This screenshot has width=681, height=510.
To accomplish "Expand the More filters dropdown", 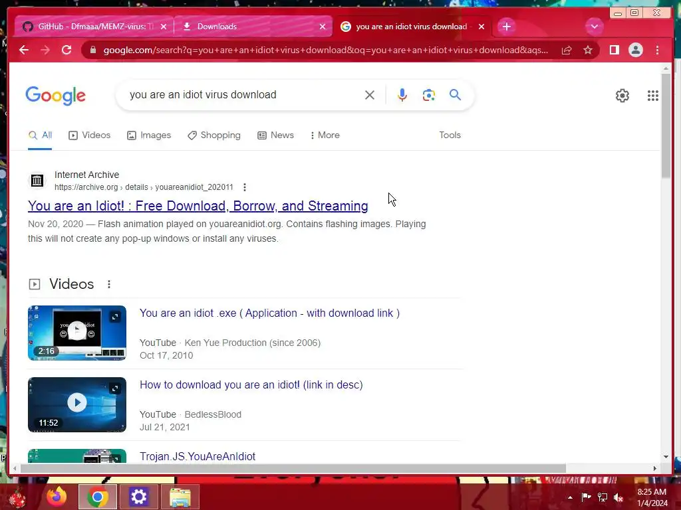I will click(325, 135).
